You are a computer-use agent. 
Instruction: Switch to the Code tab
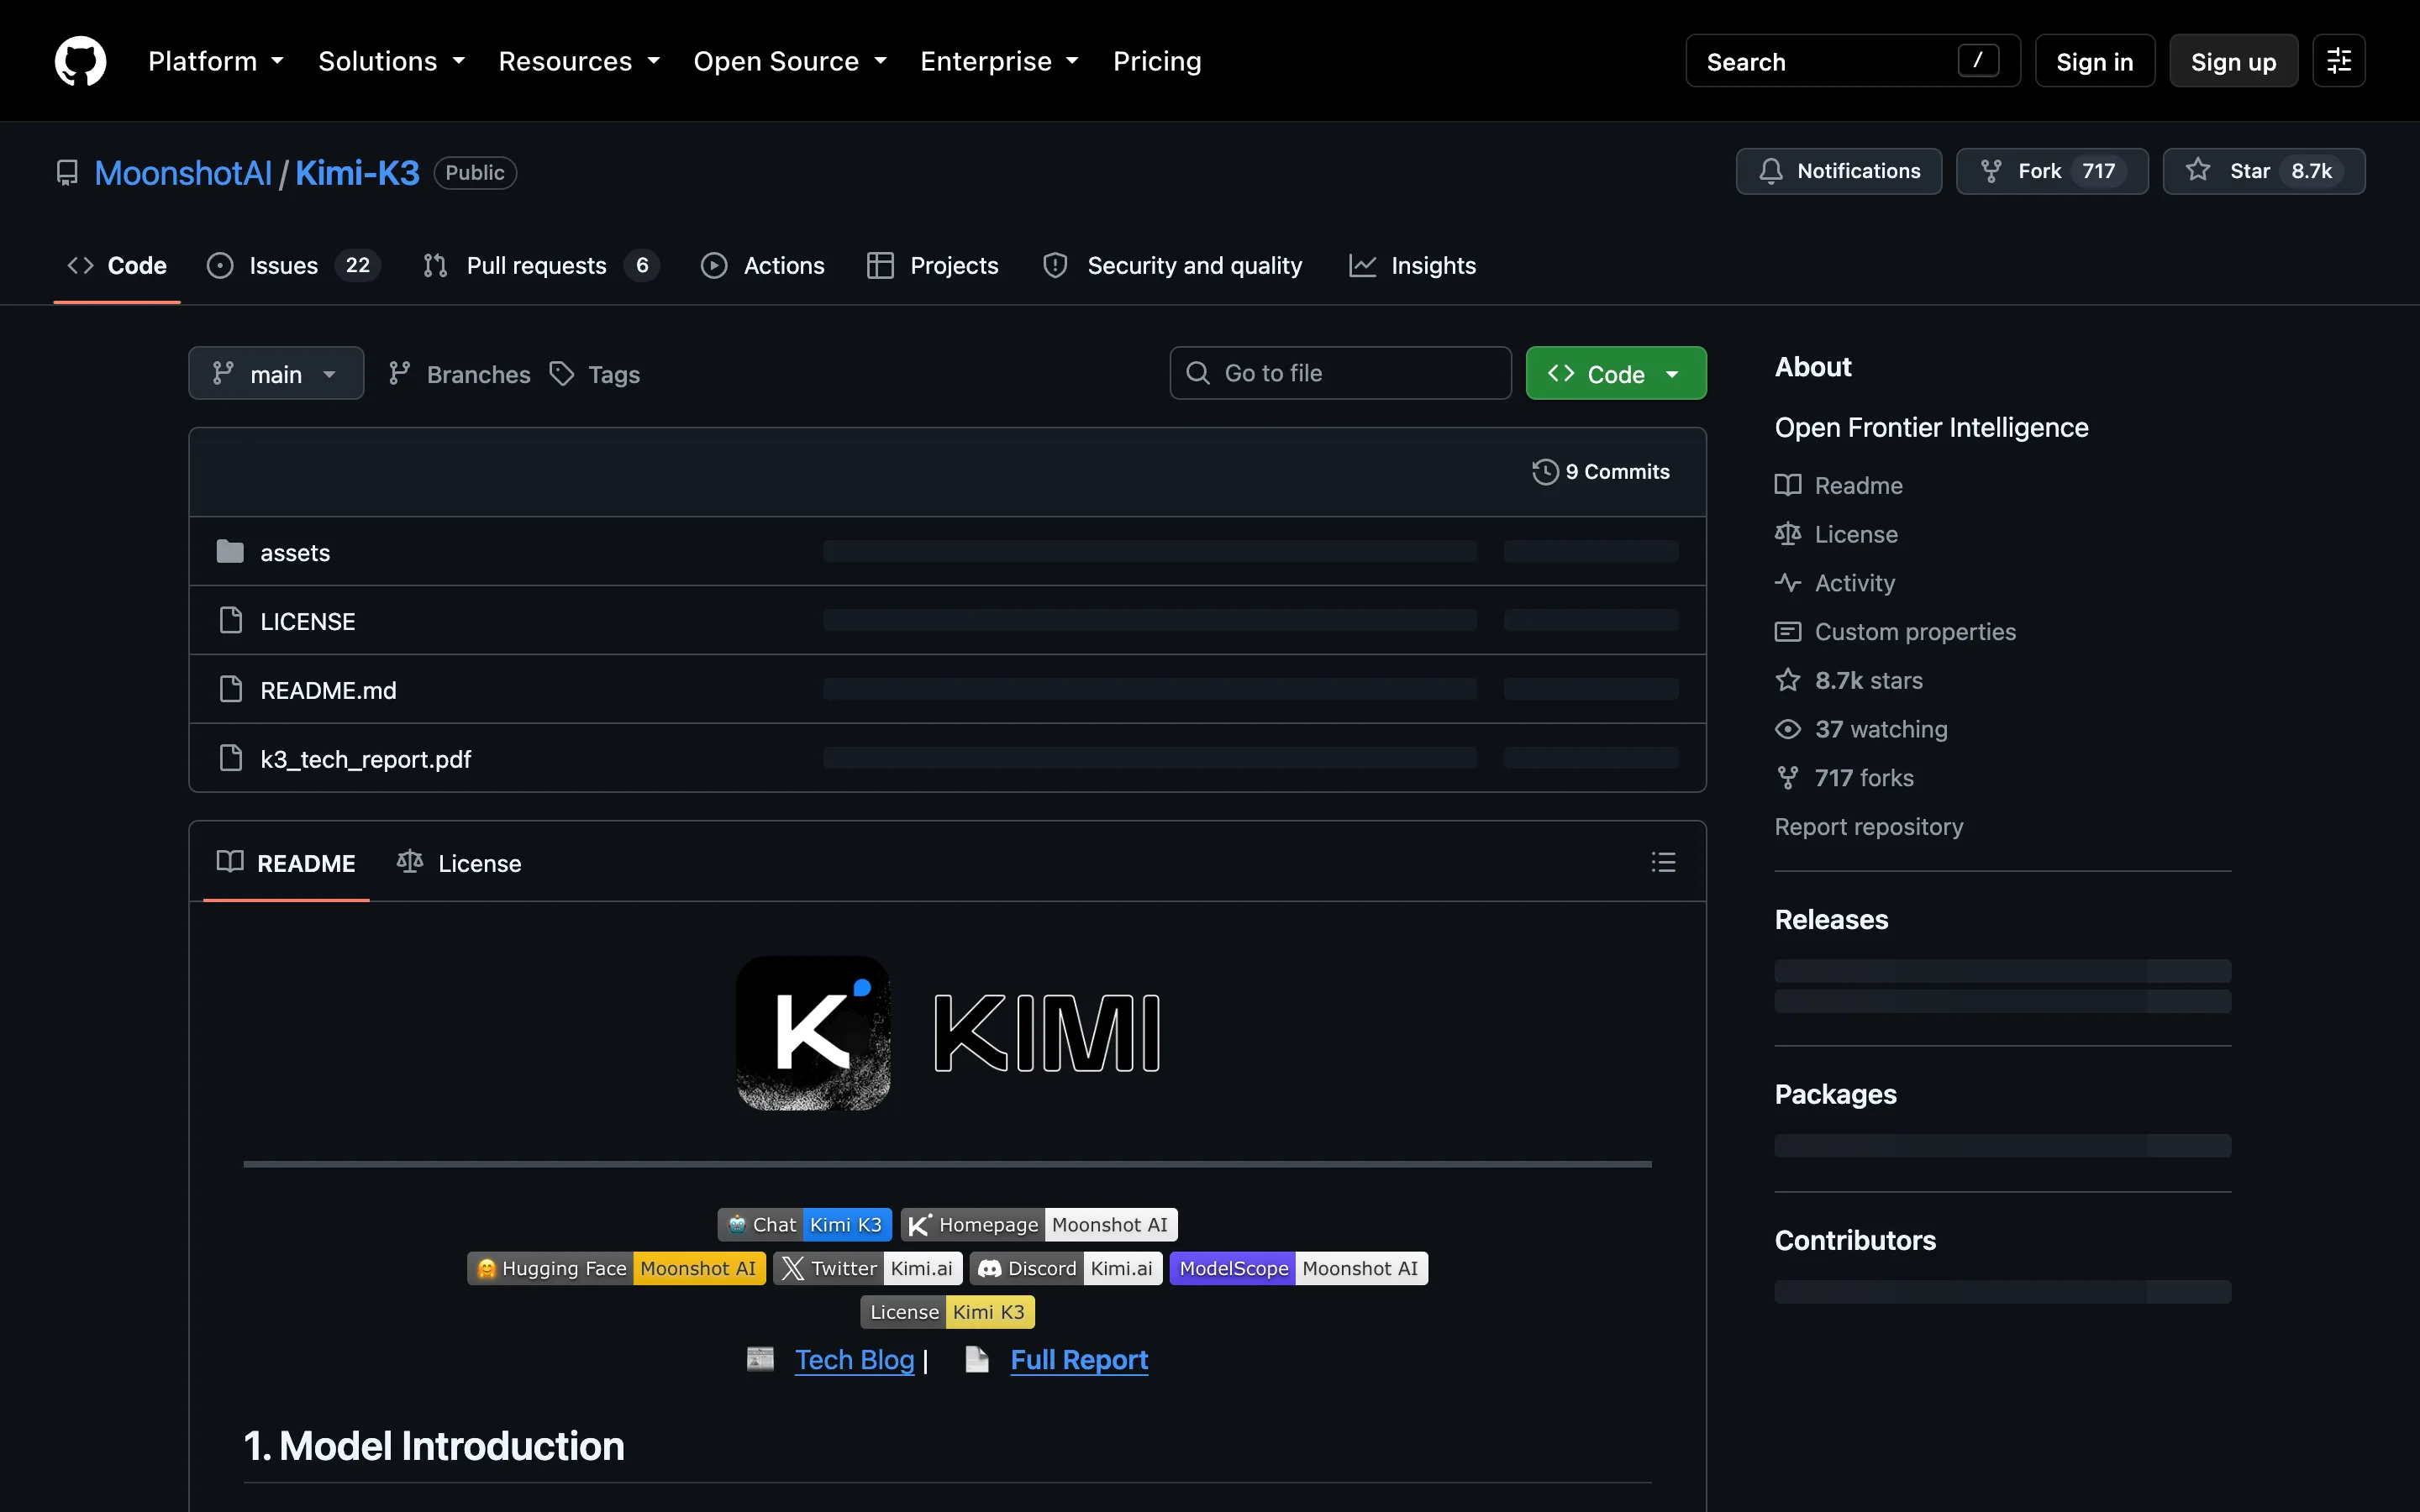click(x=117, y=265)
